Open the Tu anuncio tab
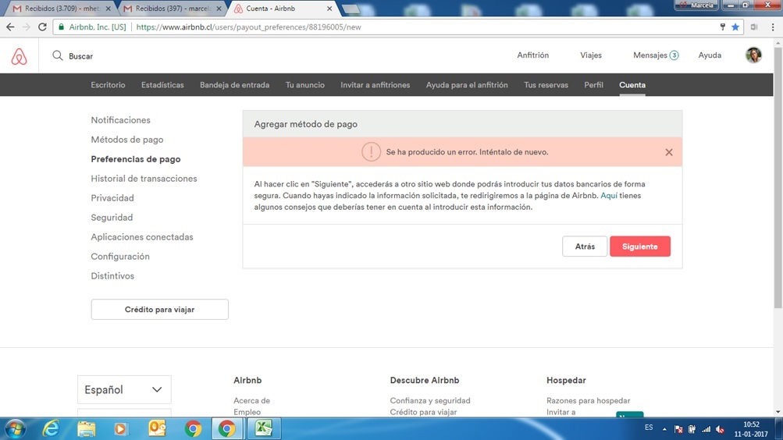Screen dimensions: 783x440 point(305,85)
